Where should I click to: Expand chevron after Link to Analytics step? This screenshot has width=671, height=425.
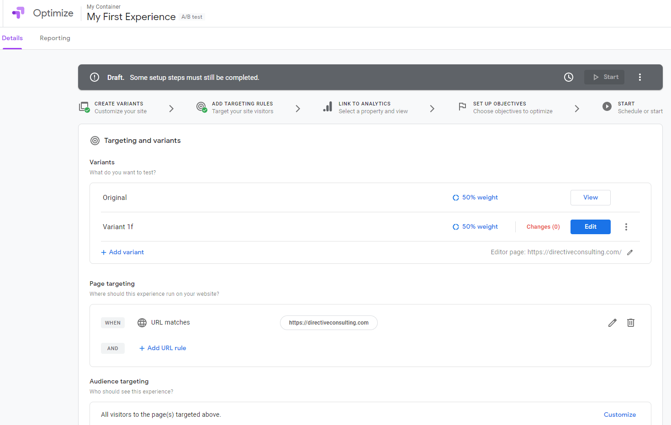[x=432, y=109]
